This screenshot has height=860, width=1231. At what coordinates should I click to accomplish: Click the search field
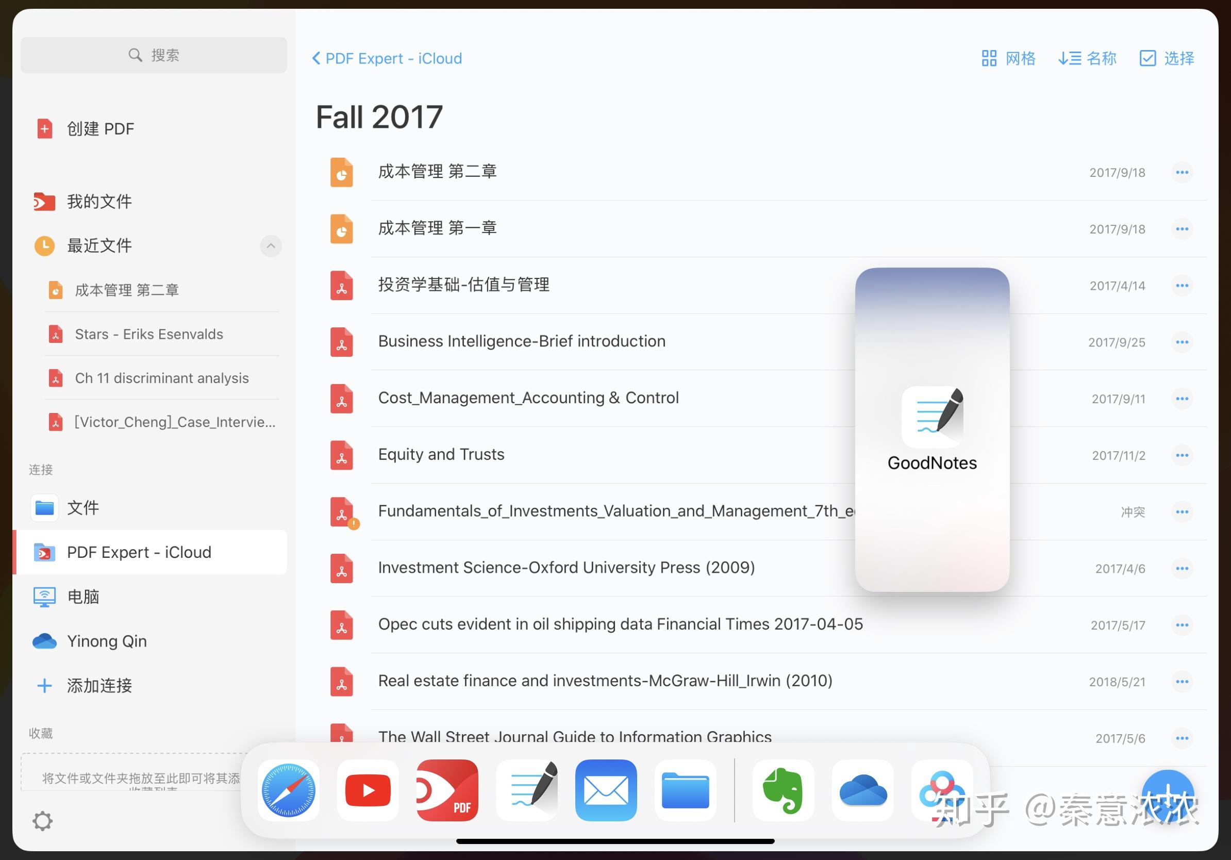pyautogui.click(x=154, y=55)
